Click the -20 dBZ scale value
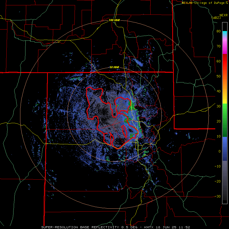Screen dimensions: 229x229 pos(218,181)
